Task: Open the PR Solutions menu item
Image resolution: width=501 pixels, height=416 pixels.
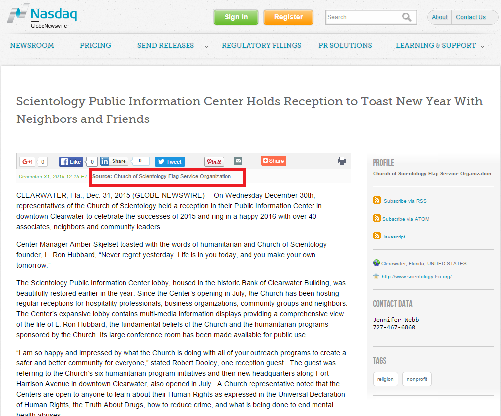Action: click(345, 45)
